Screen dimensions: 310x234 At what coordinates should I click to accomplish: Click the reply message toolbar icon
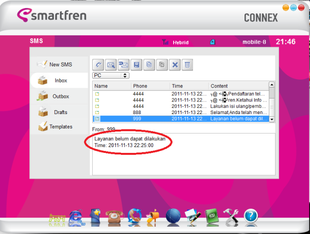[x=124, y=65]
